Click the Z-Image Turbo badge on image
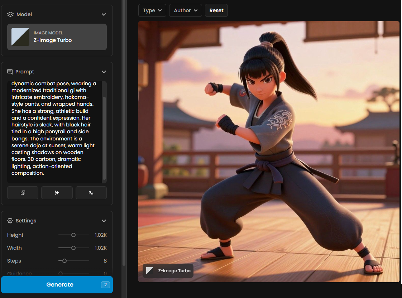The height and width of the screenshot is (298, 402). pos(168,271)
